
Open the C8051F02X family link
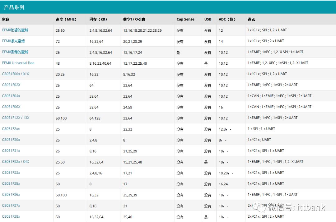pos(11,85)
